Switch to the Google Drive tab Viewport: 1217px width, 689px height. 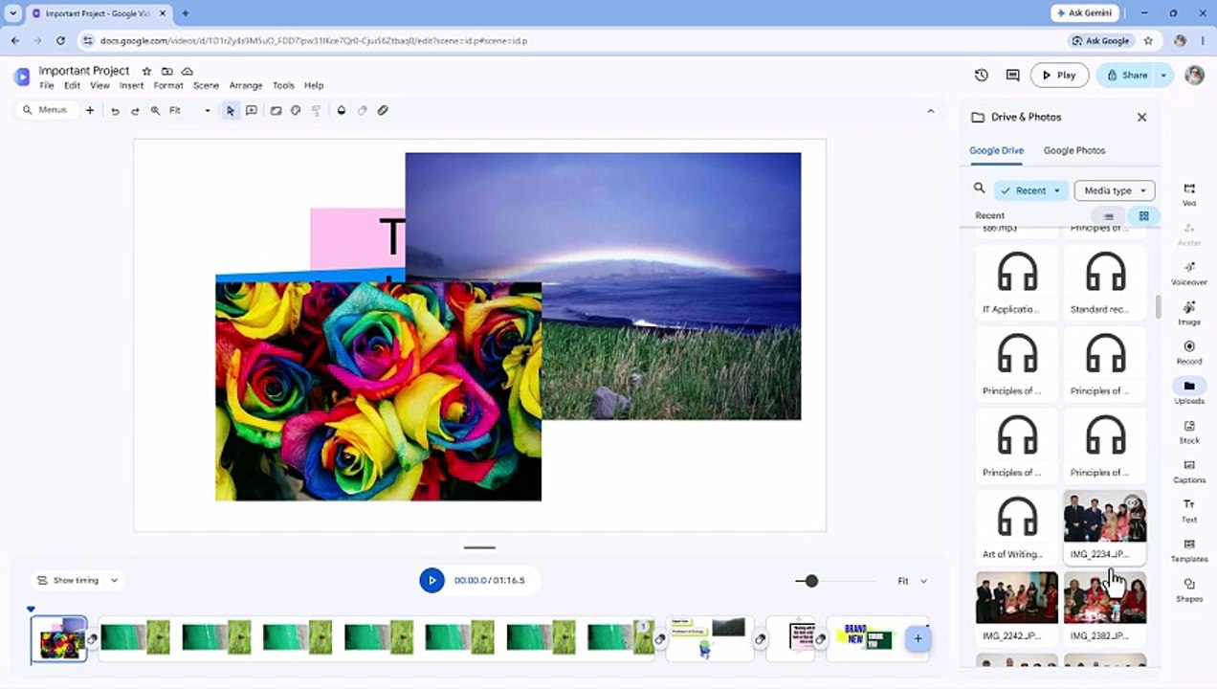[996, 150]
